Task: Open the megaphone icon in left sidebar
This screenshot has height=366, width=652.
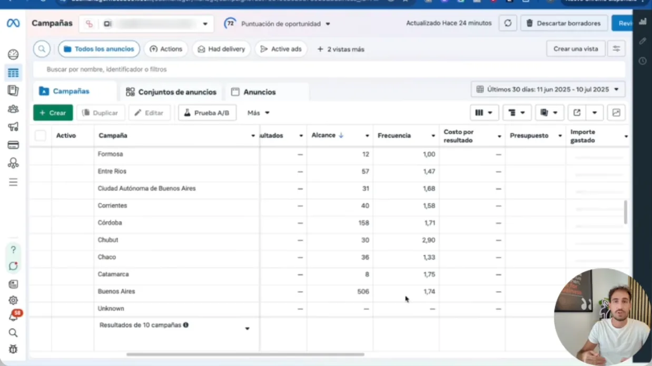Action: coord(13,127)
